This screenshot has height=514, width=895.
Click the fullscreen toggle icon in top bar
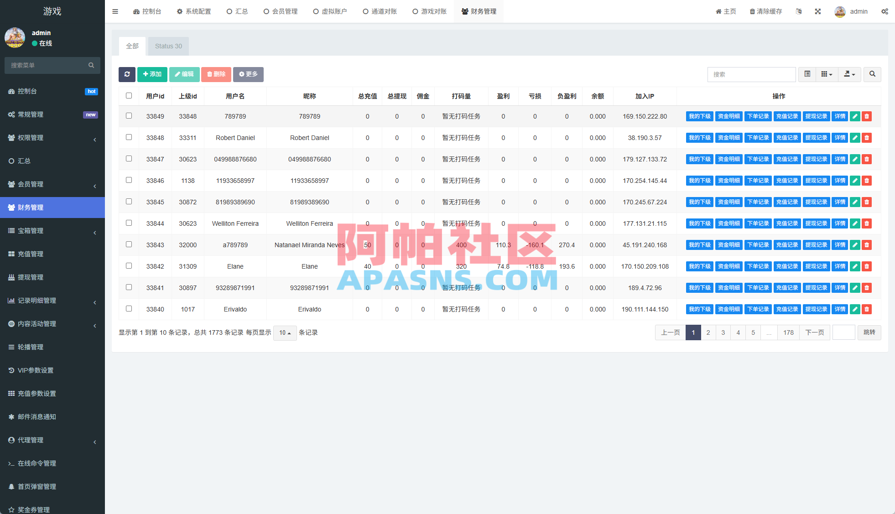click(x=818, y=11)
